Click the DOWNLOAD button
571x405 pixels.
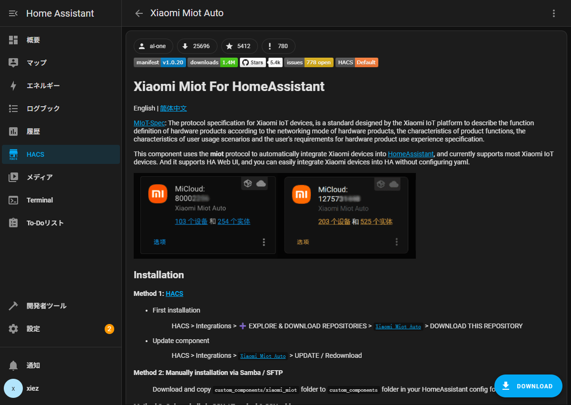(528, 386)
